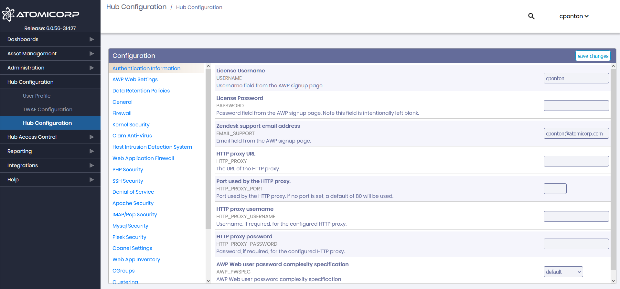Click the search magnifier icon
Viewport: 620px width, 289px height.
[x=531, y=16]
